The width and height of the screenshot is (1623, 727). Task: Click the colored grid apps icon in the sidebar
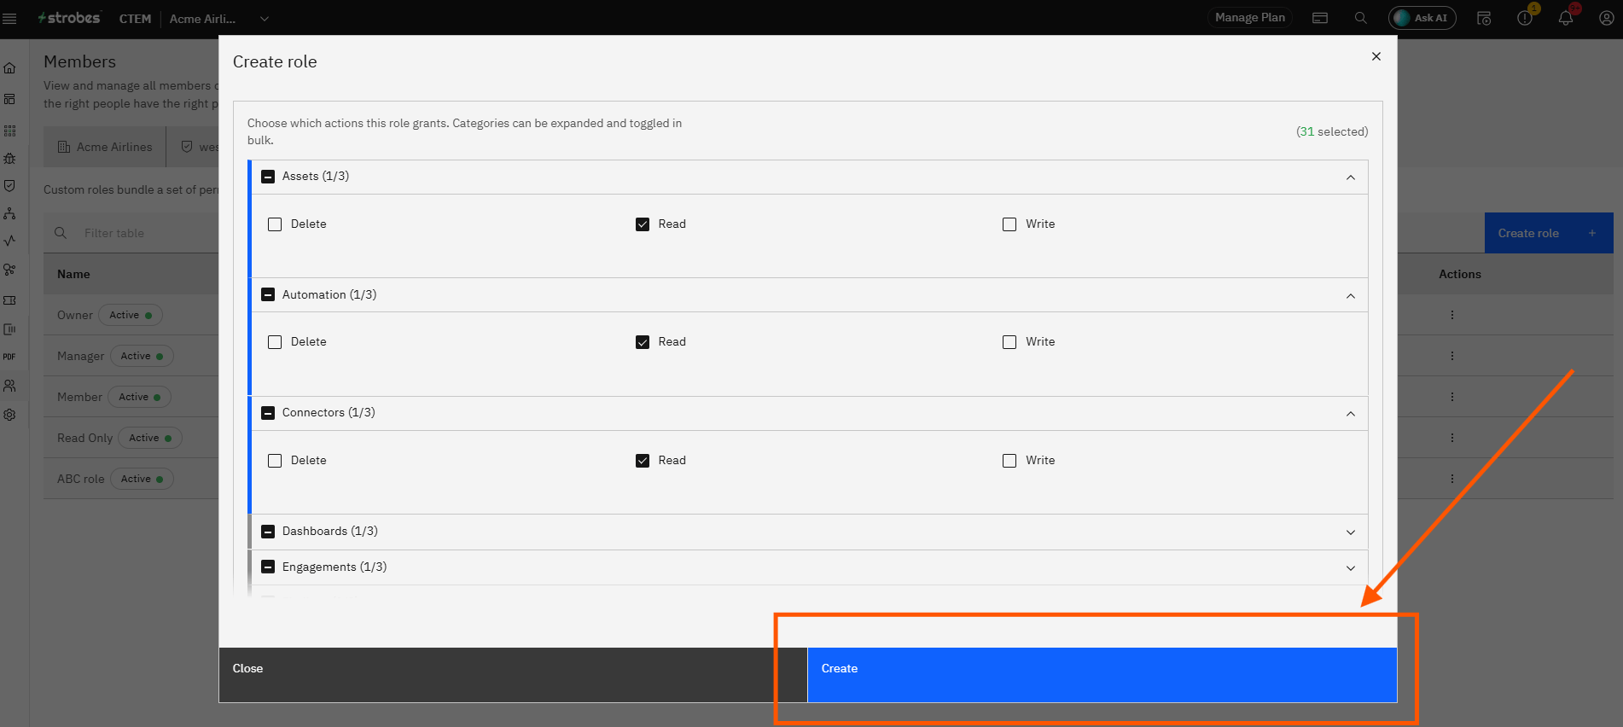pos(10,131)
